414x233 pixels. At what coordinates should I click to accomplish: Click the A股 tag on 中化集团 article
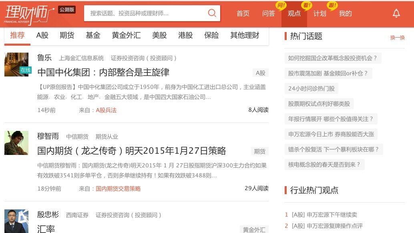click(x=260, y=73)
